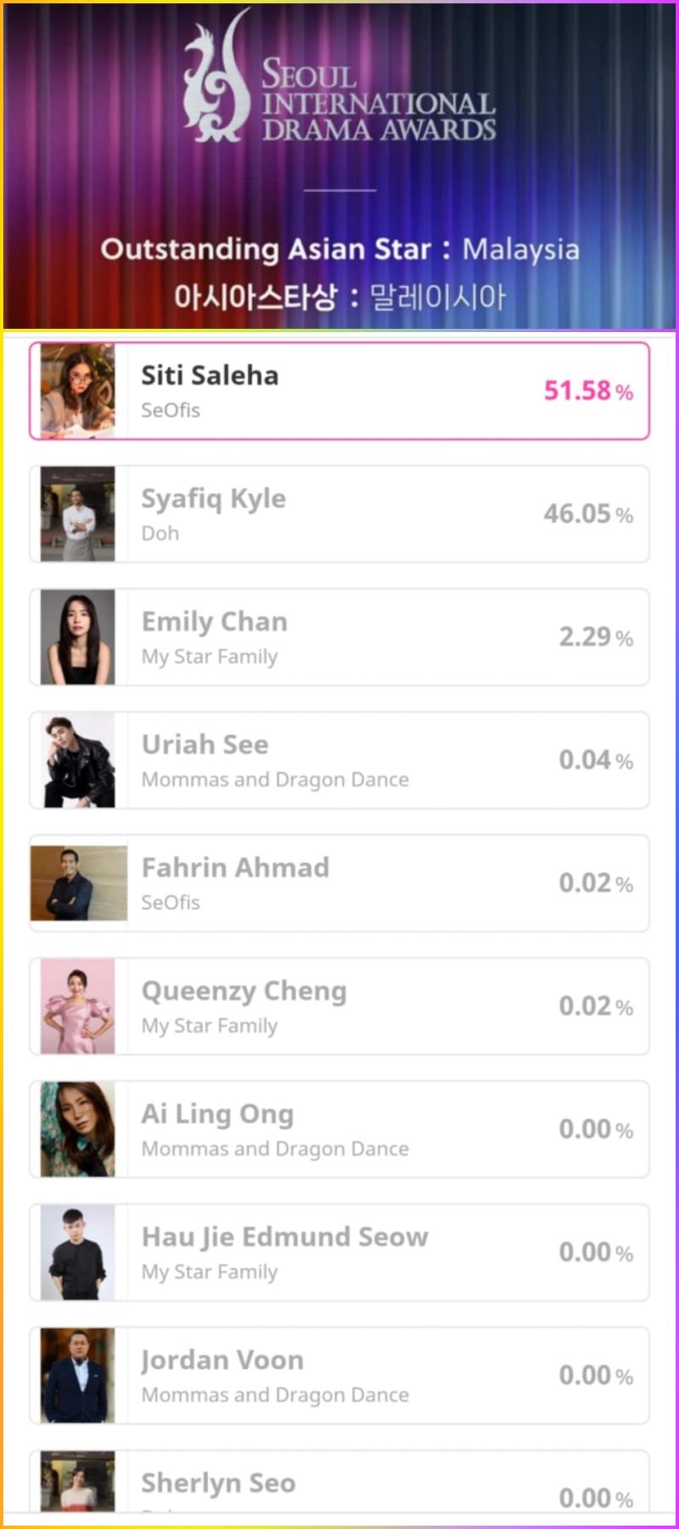
Task: Click the Outstanding Asian Star Malaysia heading
Action: point(339,250)
